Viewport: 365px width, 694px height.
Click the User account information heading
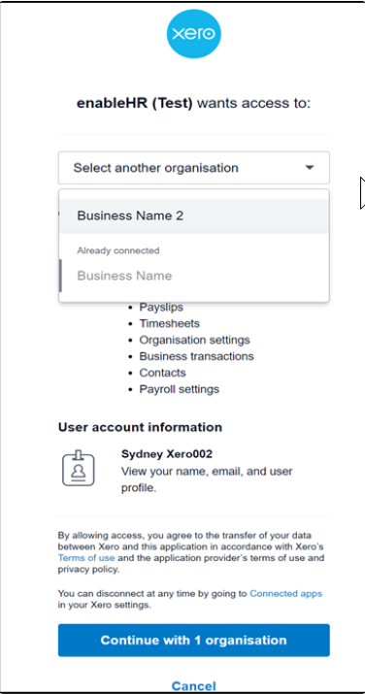140,427
